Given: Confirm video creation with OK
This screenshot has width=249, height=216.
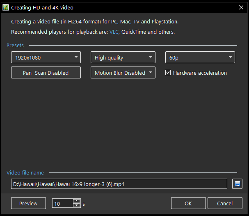Looking at the screenshot, I should click(188, 203).
